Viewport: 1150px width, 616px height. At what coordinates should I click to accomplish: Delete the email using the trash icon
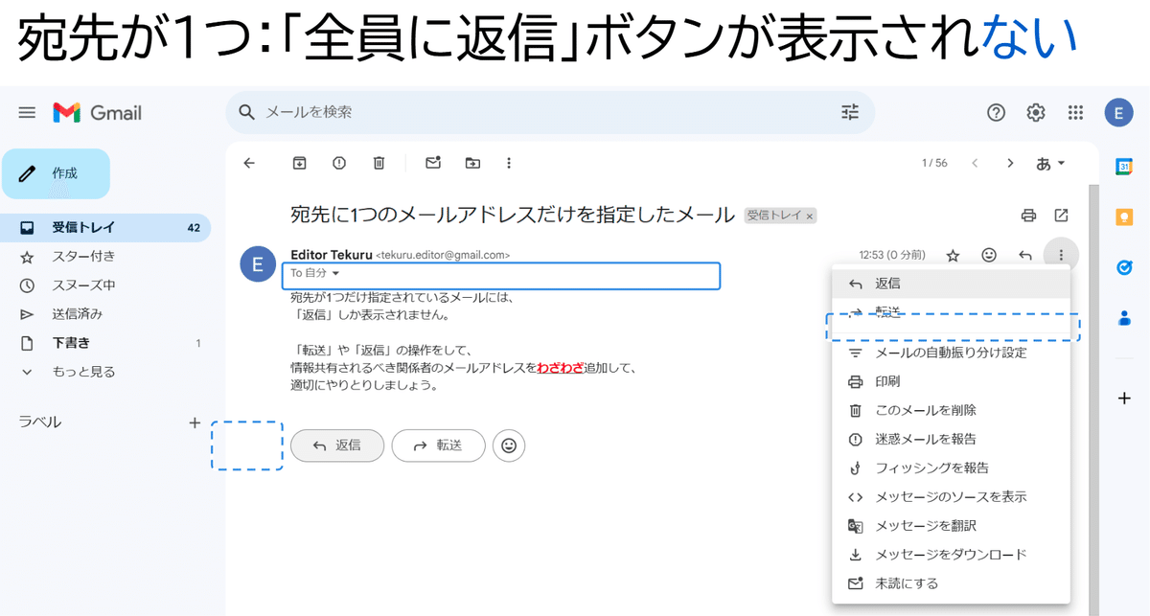coord(378,163)
